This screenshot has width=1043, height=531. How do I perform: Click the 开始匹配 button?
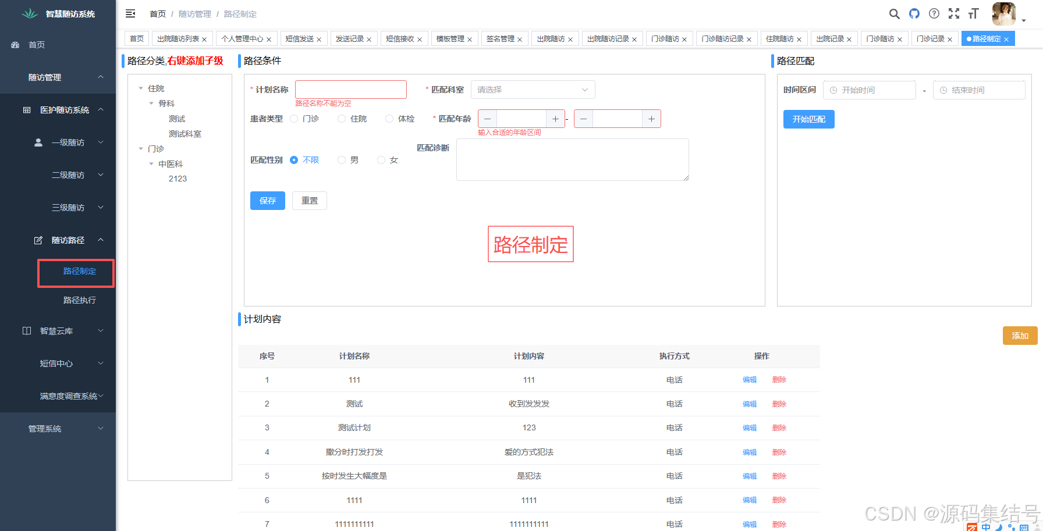pos(809,119)
